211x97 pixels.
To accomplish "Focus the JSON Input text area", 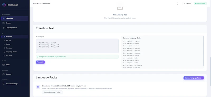I will (x=77, y=46).
